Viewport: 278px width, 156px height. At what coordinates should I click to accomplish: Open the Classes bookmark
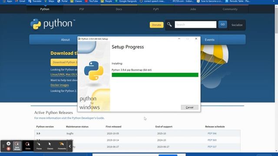(x=76, y=1)
